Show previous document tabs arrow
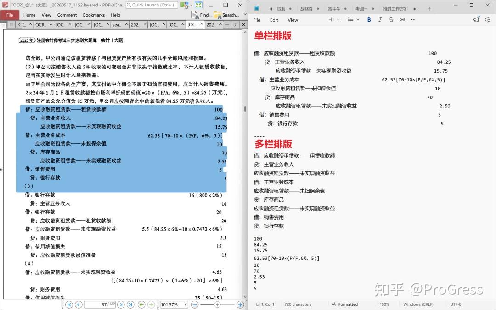This screenshot has height=310, width=496. point(19,24)
